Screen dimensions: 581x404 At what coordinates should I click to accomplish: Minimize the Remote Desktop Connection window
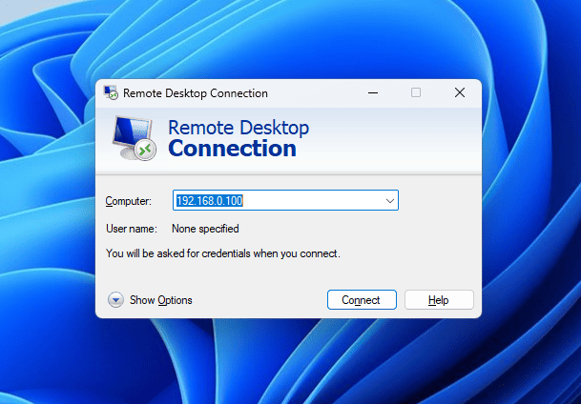point(373,92)
